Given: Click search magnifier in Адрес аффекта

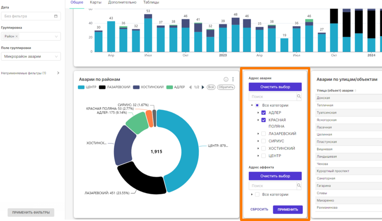Looking at the screenshot, I should 299,186.
